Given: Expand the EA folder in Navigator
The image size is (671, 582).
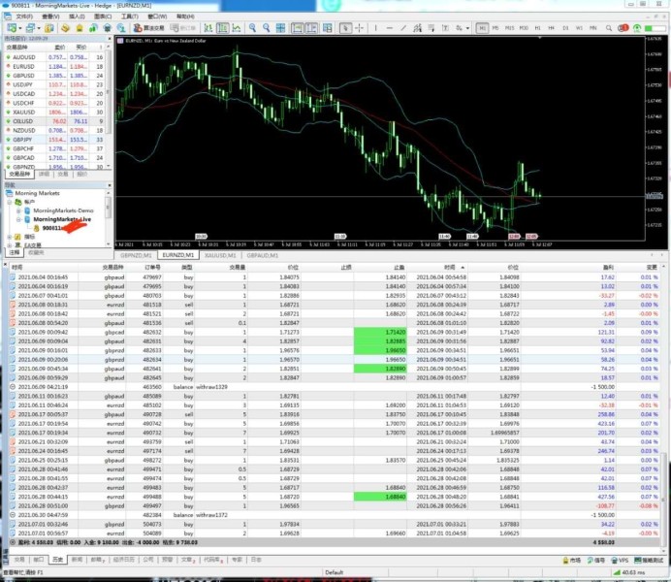Looking at the screenshot, I should coord(10,245).
